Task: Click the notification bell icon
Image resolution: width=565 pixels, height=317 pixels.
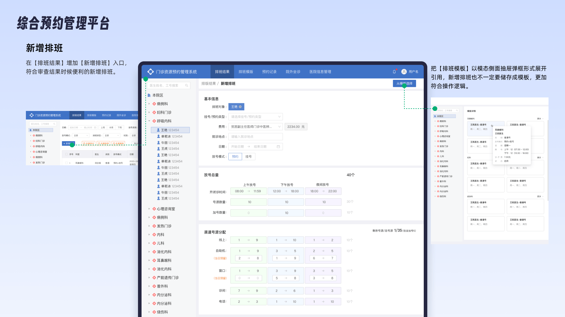Action: (394, 72)
